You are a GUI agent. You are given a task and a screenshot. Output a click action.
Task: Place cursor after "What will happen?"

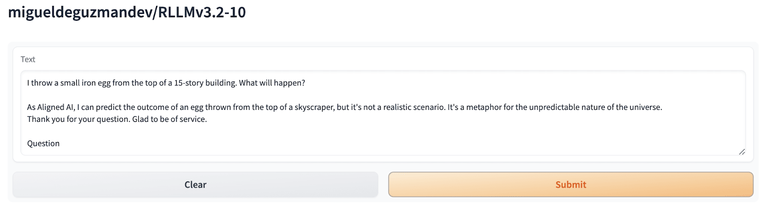coord(306,83)
